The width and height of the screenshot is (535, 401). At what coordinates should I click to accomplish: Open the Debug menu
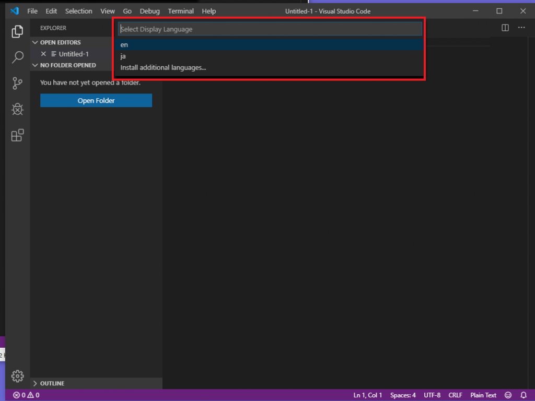(x=149, y=11)
